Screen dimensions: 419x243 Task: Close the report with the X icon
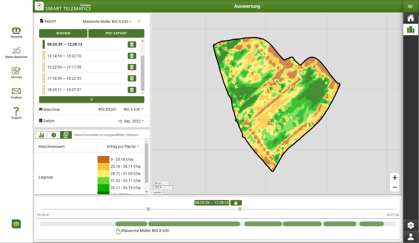click(x=139, y=21)
